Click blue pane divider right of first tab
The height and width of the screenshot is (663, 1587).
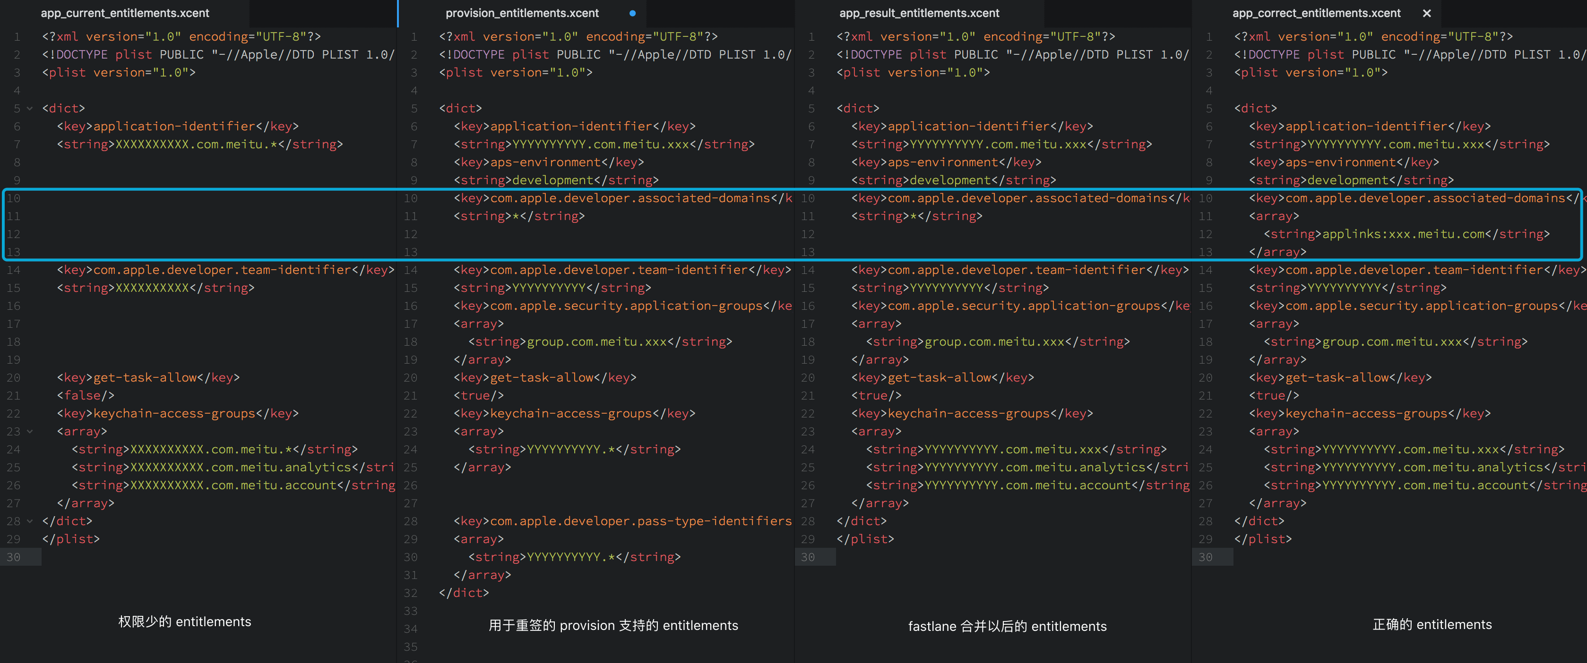pyautogui.click(x=398, y=13)
